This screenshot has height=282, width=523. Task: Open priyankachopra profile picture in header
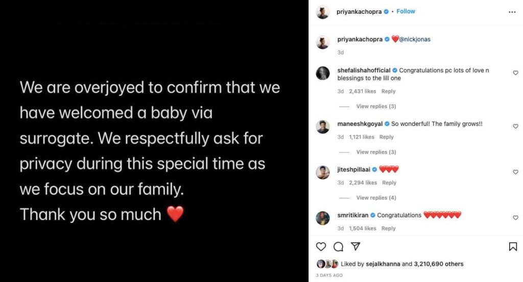pos(323,12)
